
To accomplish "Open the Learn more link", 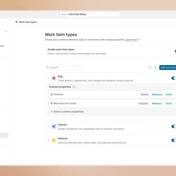I will [131, 40].
